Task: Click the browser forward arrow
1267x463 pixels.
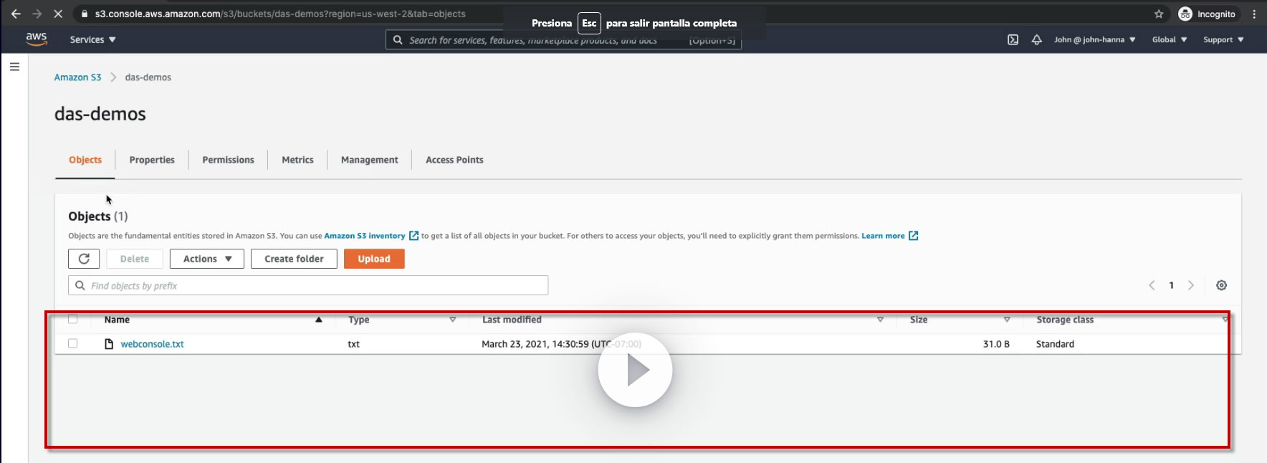Action: pyautogui.click(x=37, y=14)
